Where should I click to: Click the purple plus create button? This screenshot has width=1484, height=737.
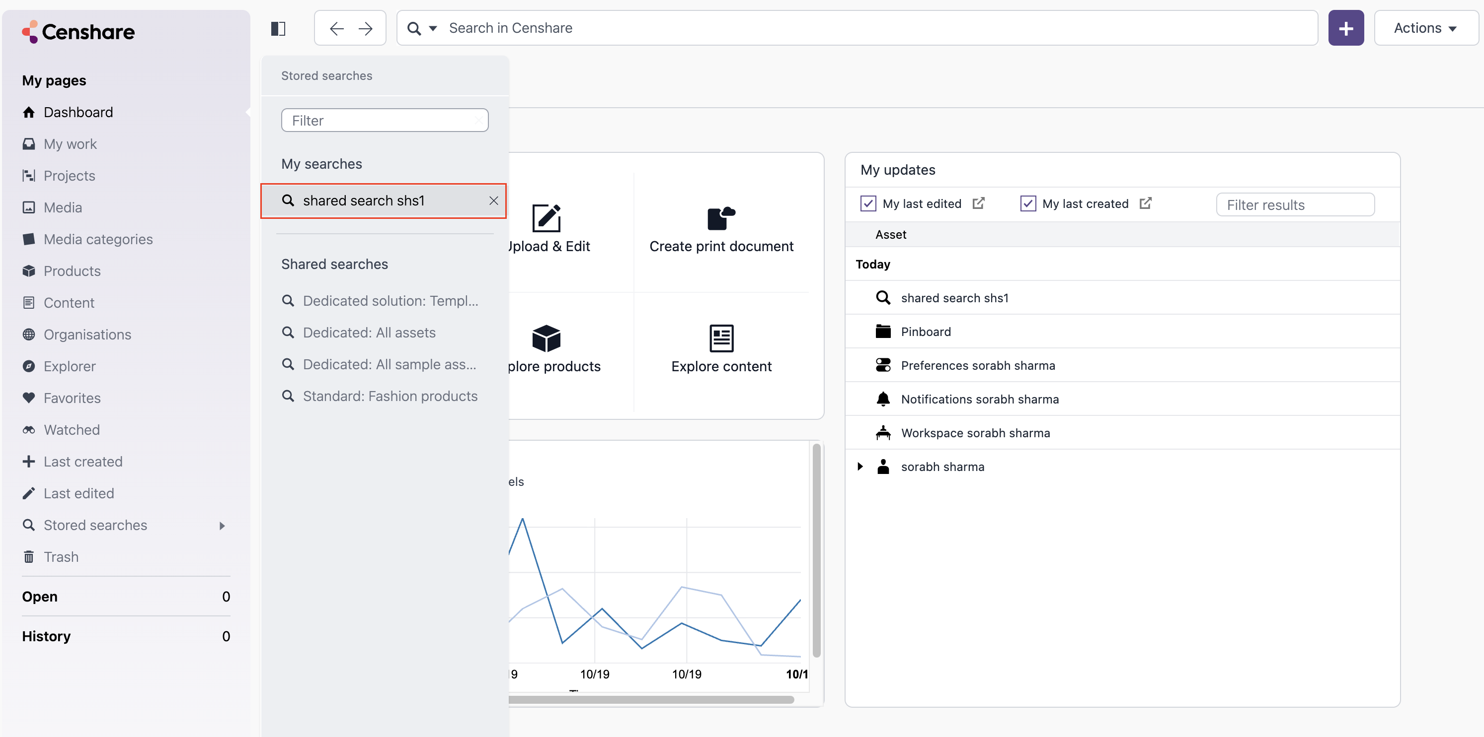(x=1346, y=28)
